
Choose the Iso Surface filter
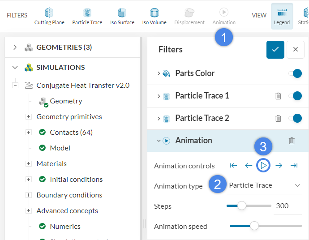pos(122,17)
